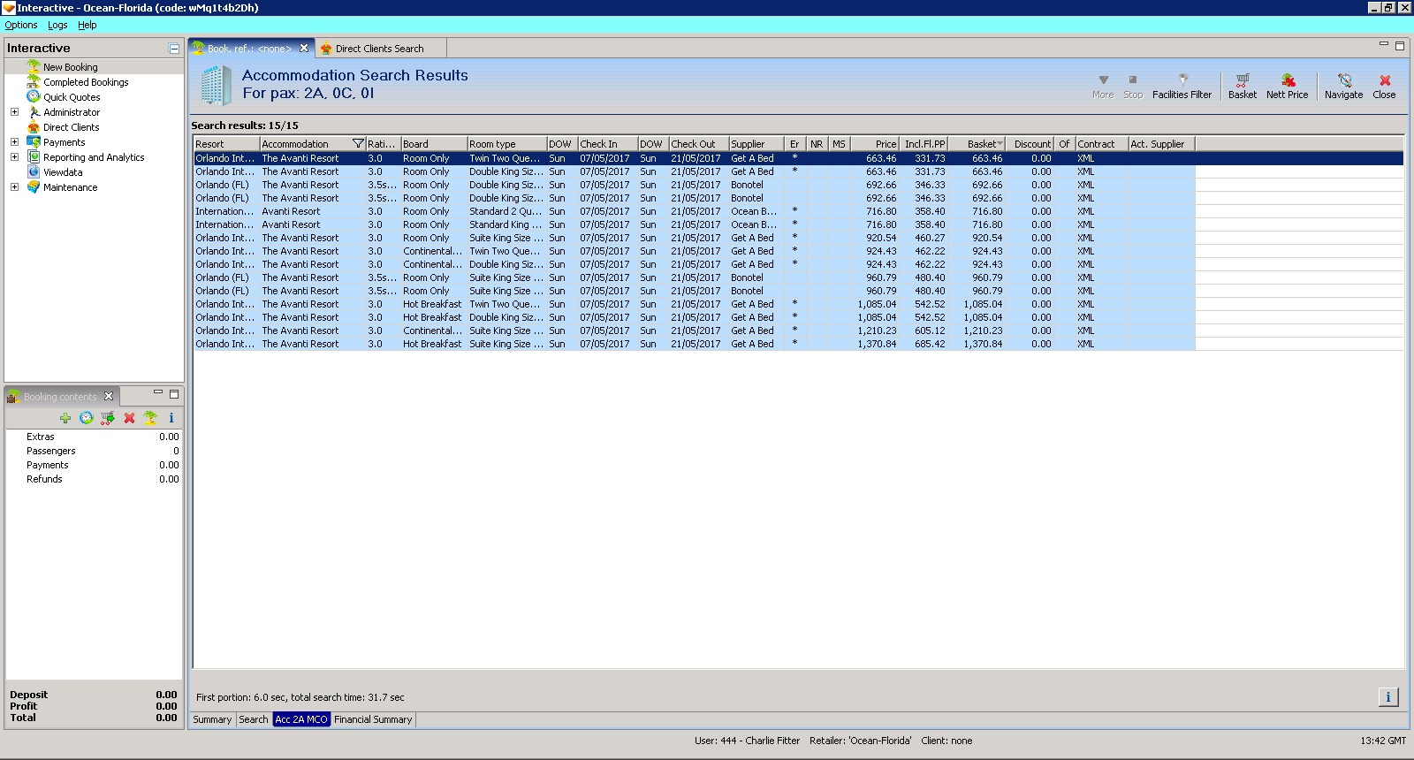Click the basket transfer cart icon
Screen dimensions: 1414x760
point(108,418)
